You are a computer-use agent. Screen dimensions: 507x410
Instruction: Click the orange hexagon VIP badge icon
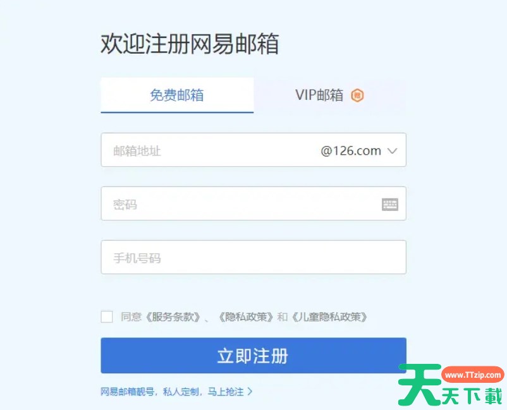(357, 95)
